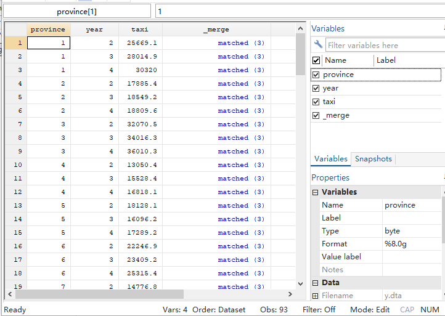445x316 pixels.
Task: Click the Name property value province
Action: tap(412, 205)
